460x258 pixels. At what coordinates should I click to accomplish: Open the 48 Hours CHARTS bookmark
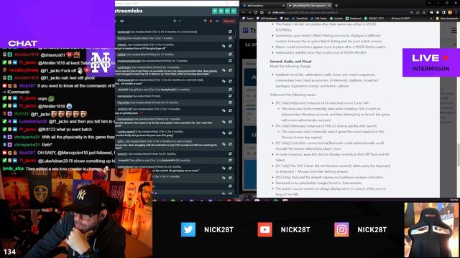[400, 19]
